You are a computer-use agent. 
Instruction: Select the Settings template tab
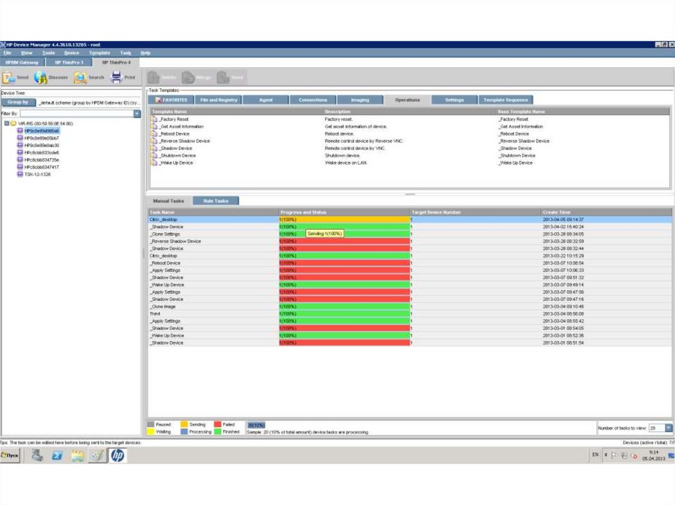454,100
